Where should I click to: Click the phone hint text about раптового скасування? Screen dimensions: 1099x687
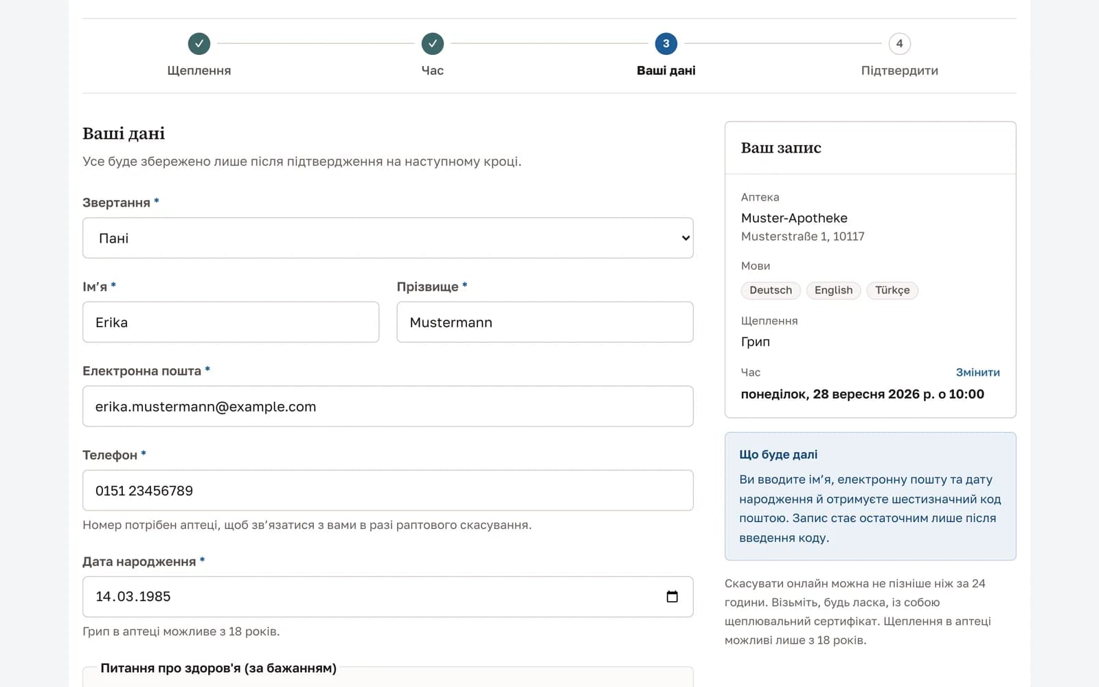tap(307, 525)
